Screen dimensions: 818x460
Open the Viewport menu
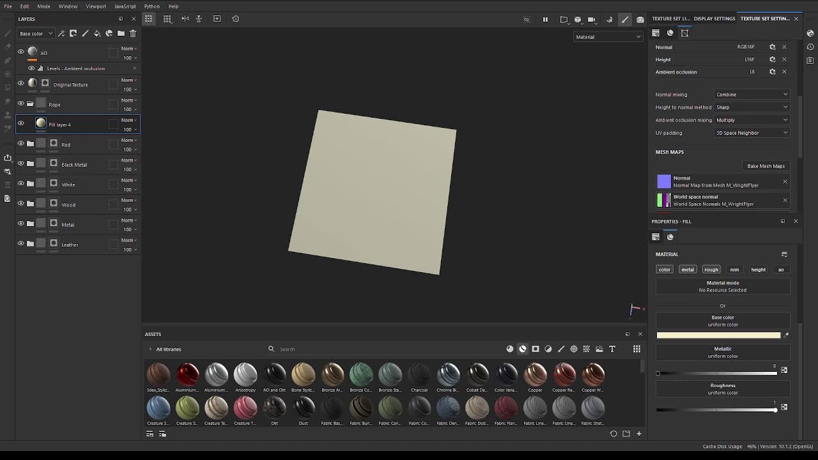click(x=96, y=6)
